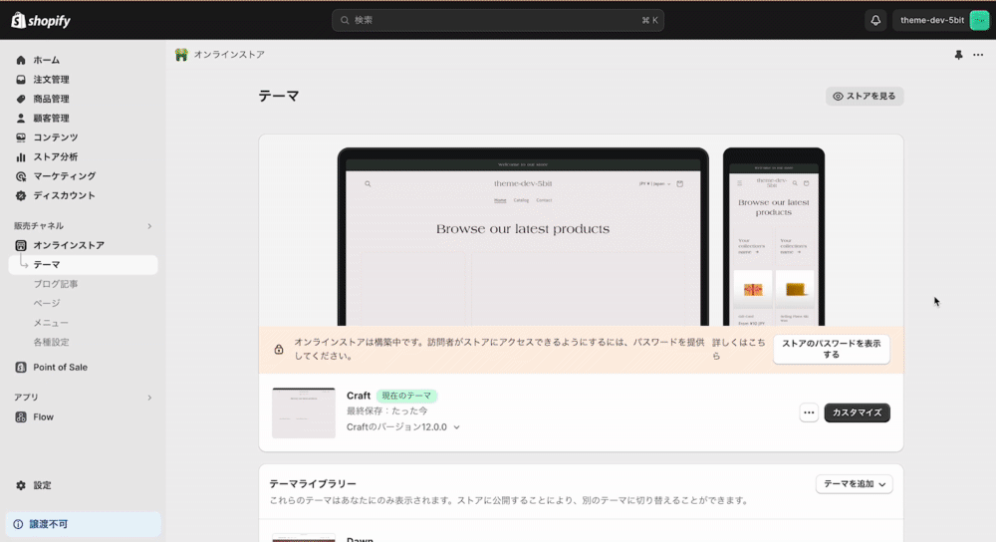Click the 譲渡不可 banner
996x542 pixels.
[x=84, y=524]
